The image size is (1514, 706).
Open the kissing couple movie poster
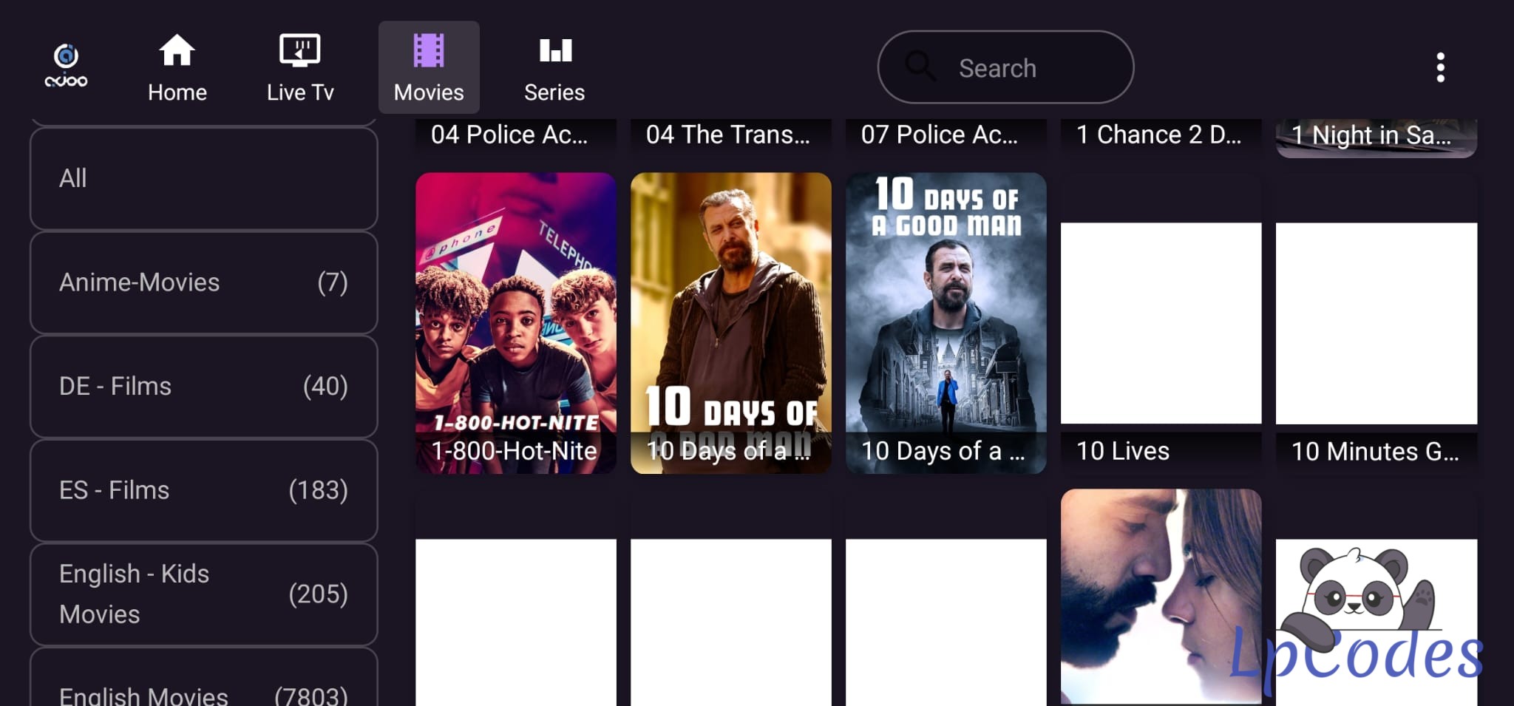pyautogui.click(x=1161, y=597)
